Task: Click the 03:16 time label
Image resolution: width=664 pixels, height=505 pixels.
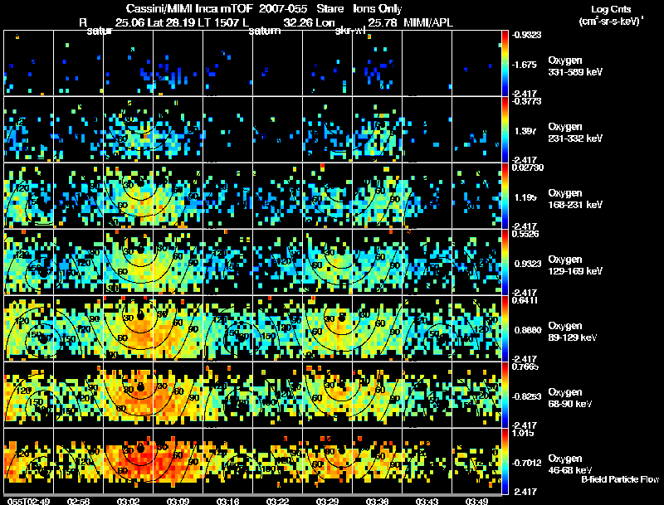Action: tap(227, 501)
